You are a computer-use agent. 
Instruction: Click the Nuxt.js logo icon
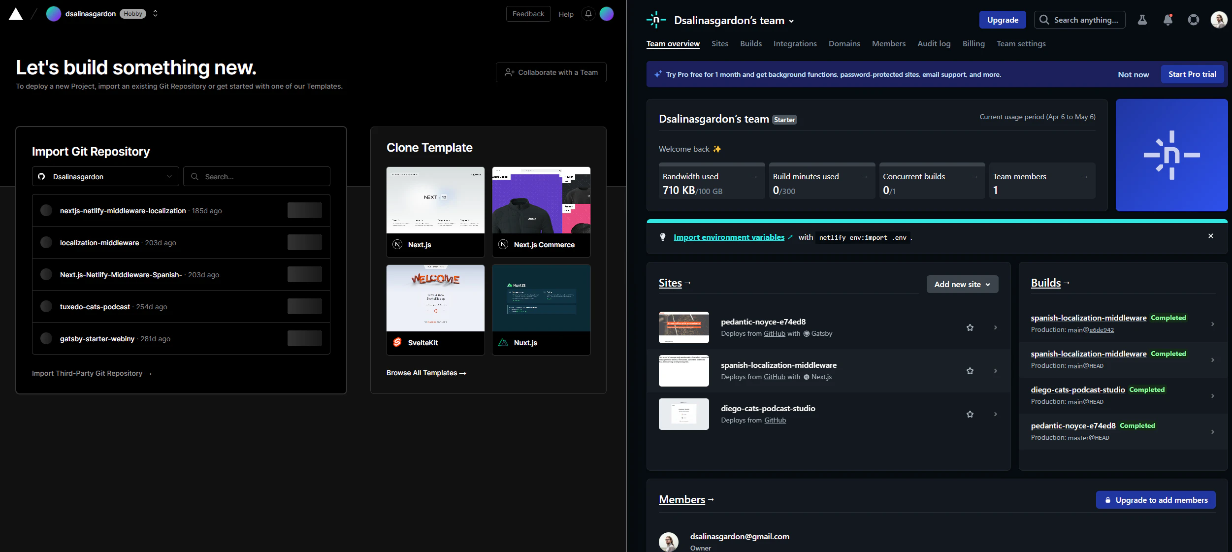click(503, 342)
